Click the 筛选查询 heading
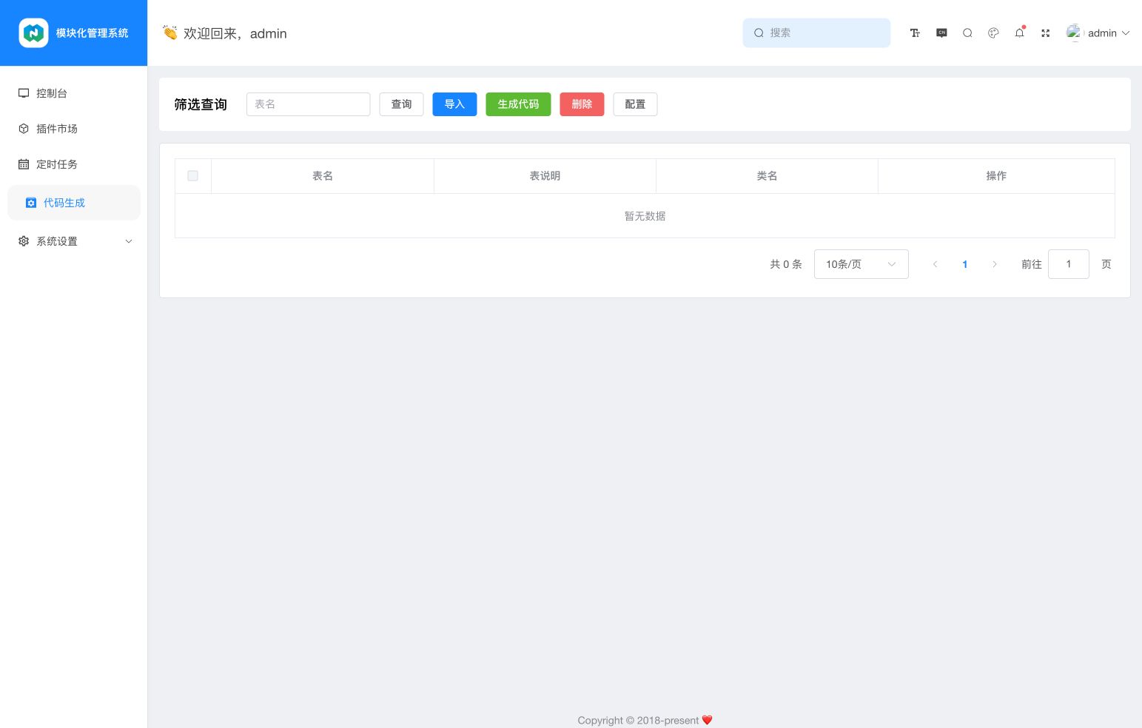Screen dimensions: 1142x728 [201, 104]
